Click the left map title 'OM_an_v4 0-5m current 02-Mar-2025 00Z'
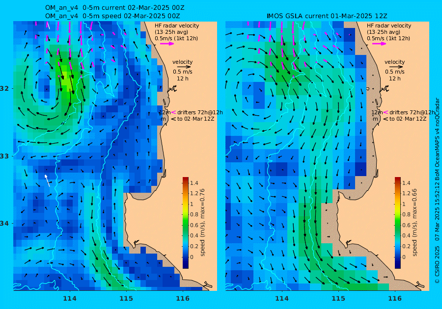This screenshot has width=442, height=309. 115,7
